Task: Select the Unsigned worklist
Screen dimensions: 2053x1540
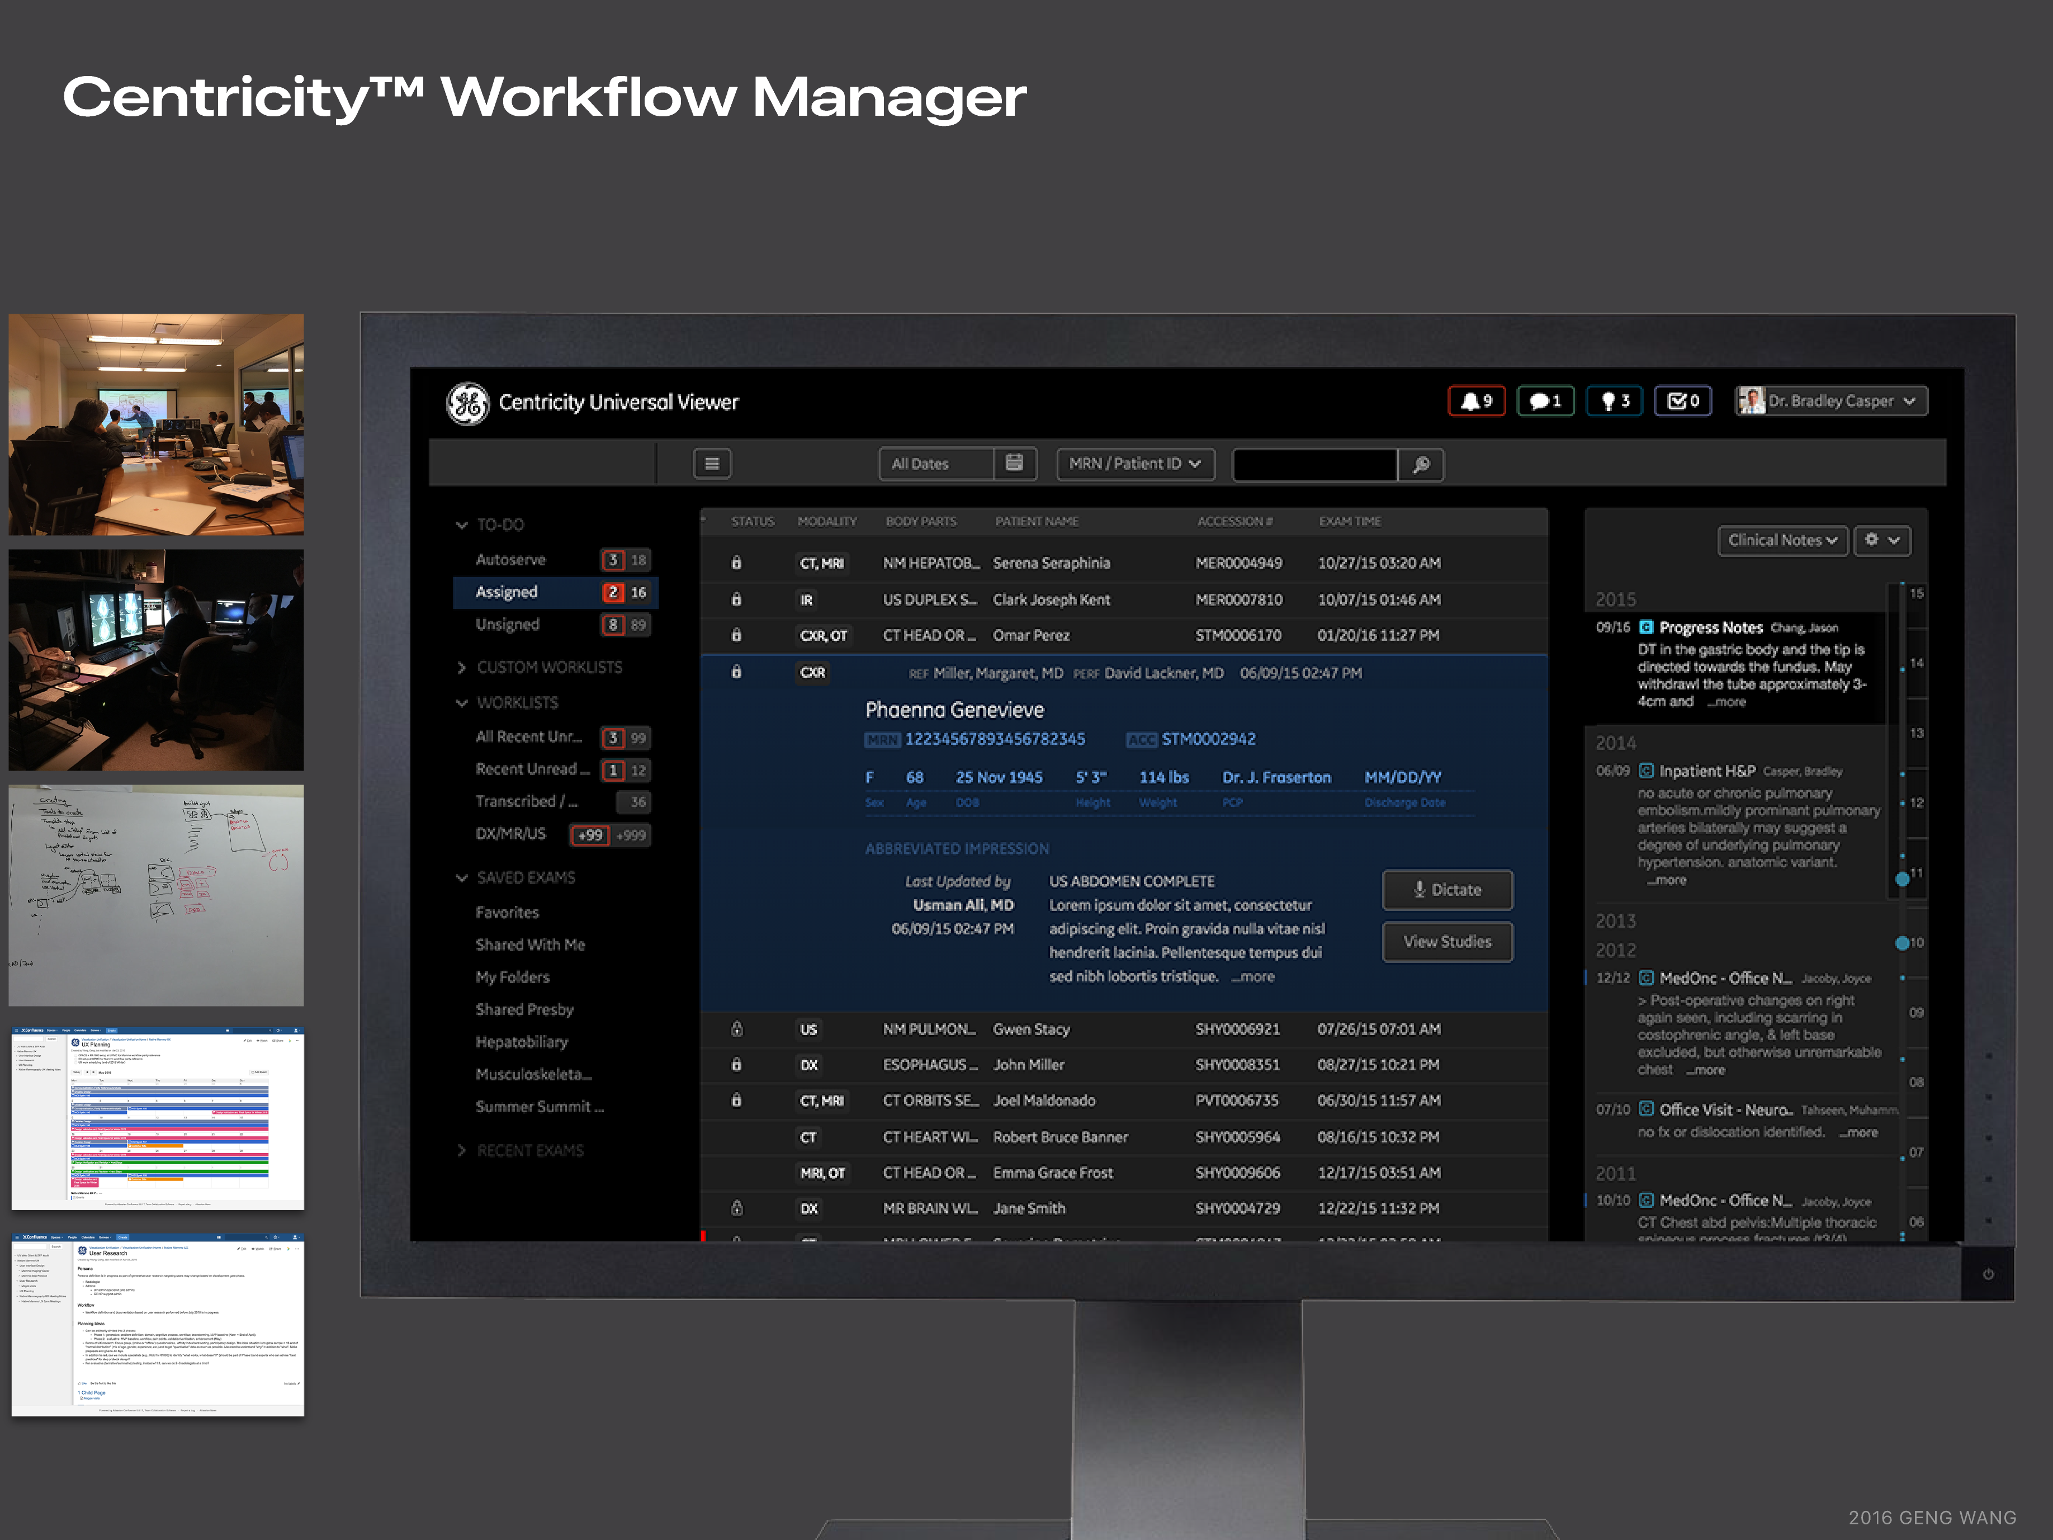Action: point(556,625)
